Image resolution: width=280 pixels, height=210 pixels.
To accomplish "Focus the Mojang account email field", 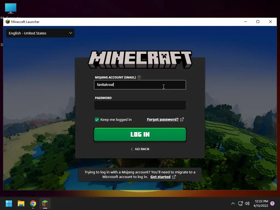I will coord(140,85).
